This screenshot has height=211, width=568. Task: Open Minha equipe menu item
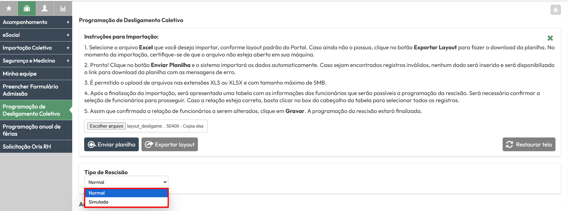coord(36,74)
